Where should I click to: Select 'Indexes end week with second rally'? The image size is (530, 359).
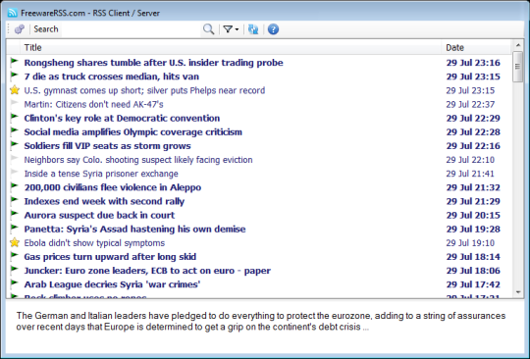click(x=104, y=201)
